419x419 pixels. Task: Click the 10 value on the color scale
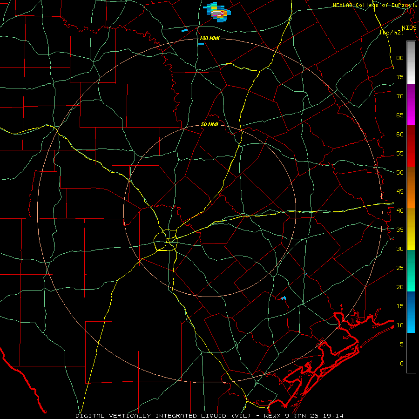400,325
